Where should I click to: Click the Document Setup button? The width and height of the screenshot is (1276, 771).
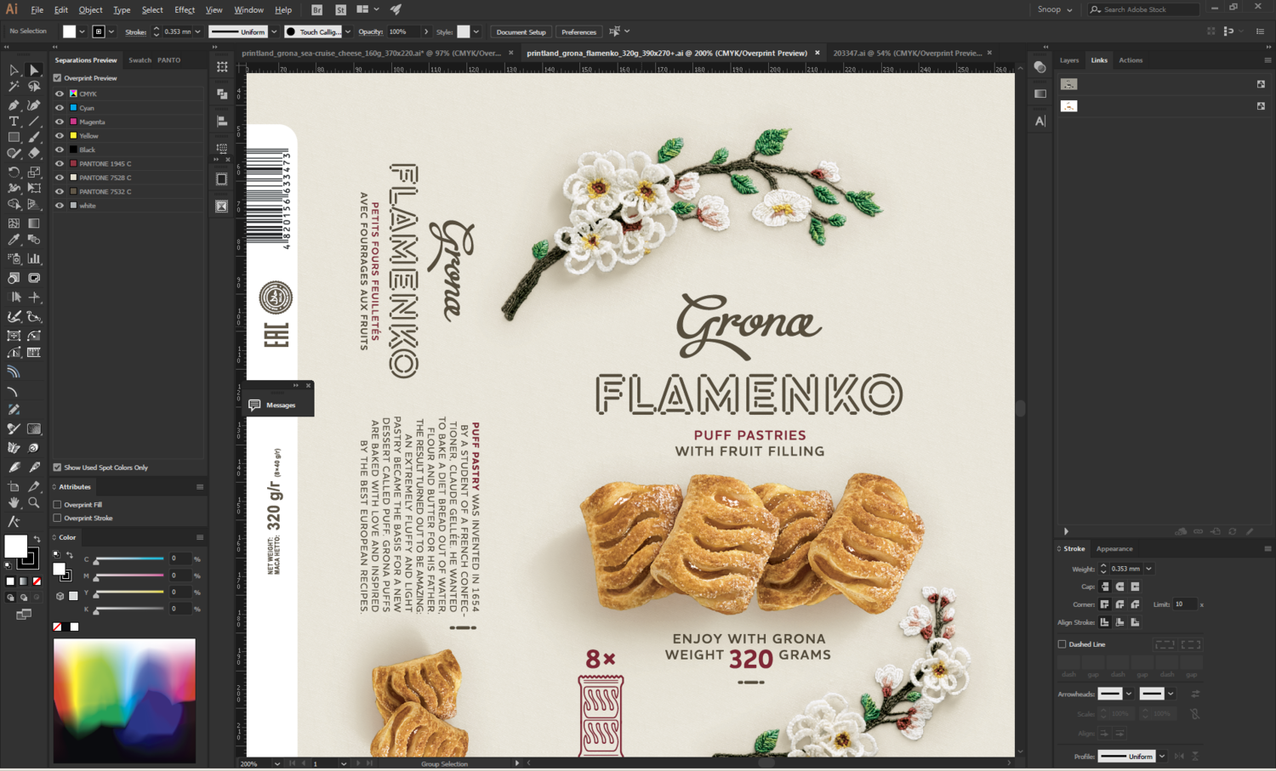[521, 31]
